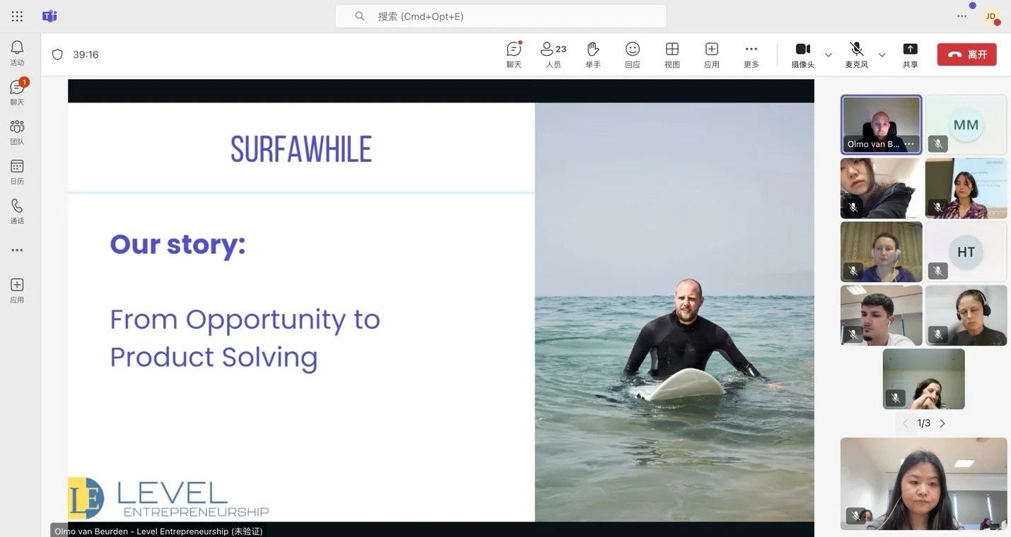Open the Apps button in meeting toolbar

click(x=712, y=54)
